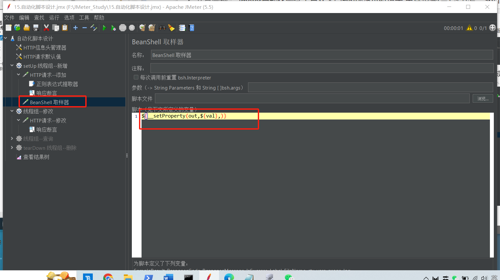The image size is (500, 280).
Task: Create a new test plan
Action: (x=9, y=28)
